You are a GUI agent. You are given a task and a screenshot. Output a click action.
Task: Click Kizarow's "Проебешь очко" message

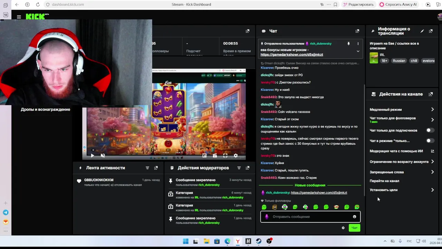[279, 68]
